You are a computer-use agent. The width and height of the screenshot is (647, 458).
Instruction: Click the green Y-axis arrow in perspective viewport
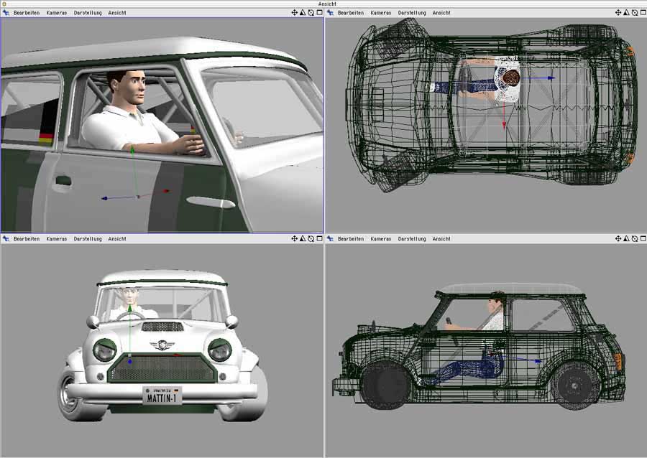click(x=132, y=151)
